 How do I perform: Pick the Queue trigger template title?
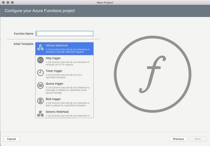[54, 84]
